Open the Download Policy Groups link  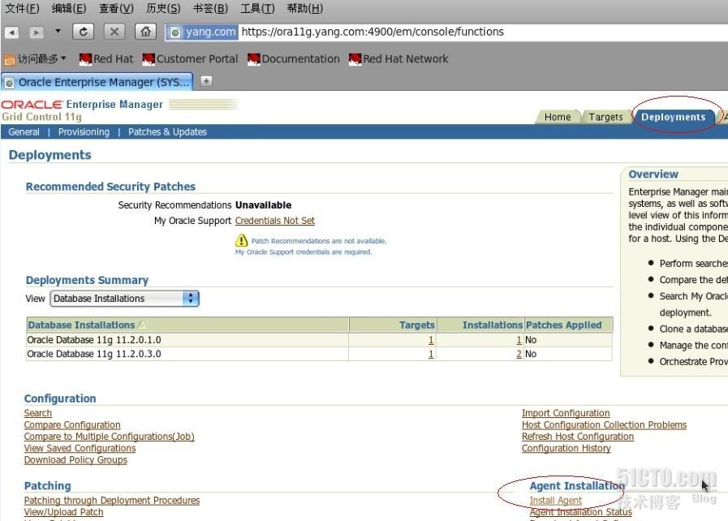click(75, 459)
